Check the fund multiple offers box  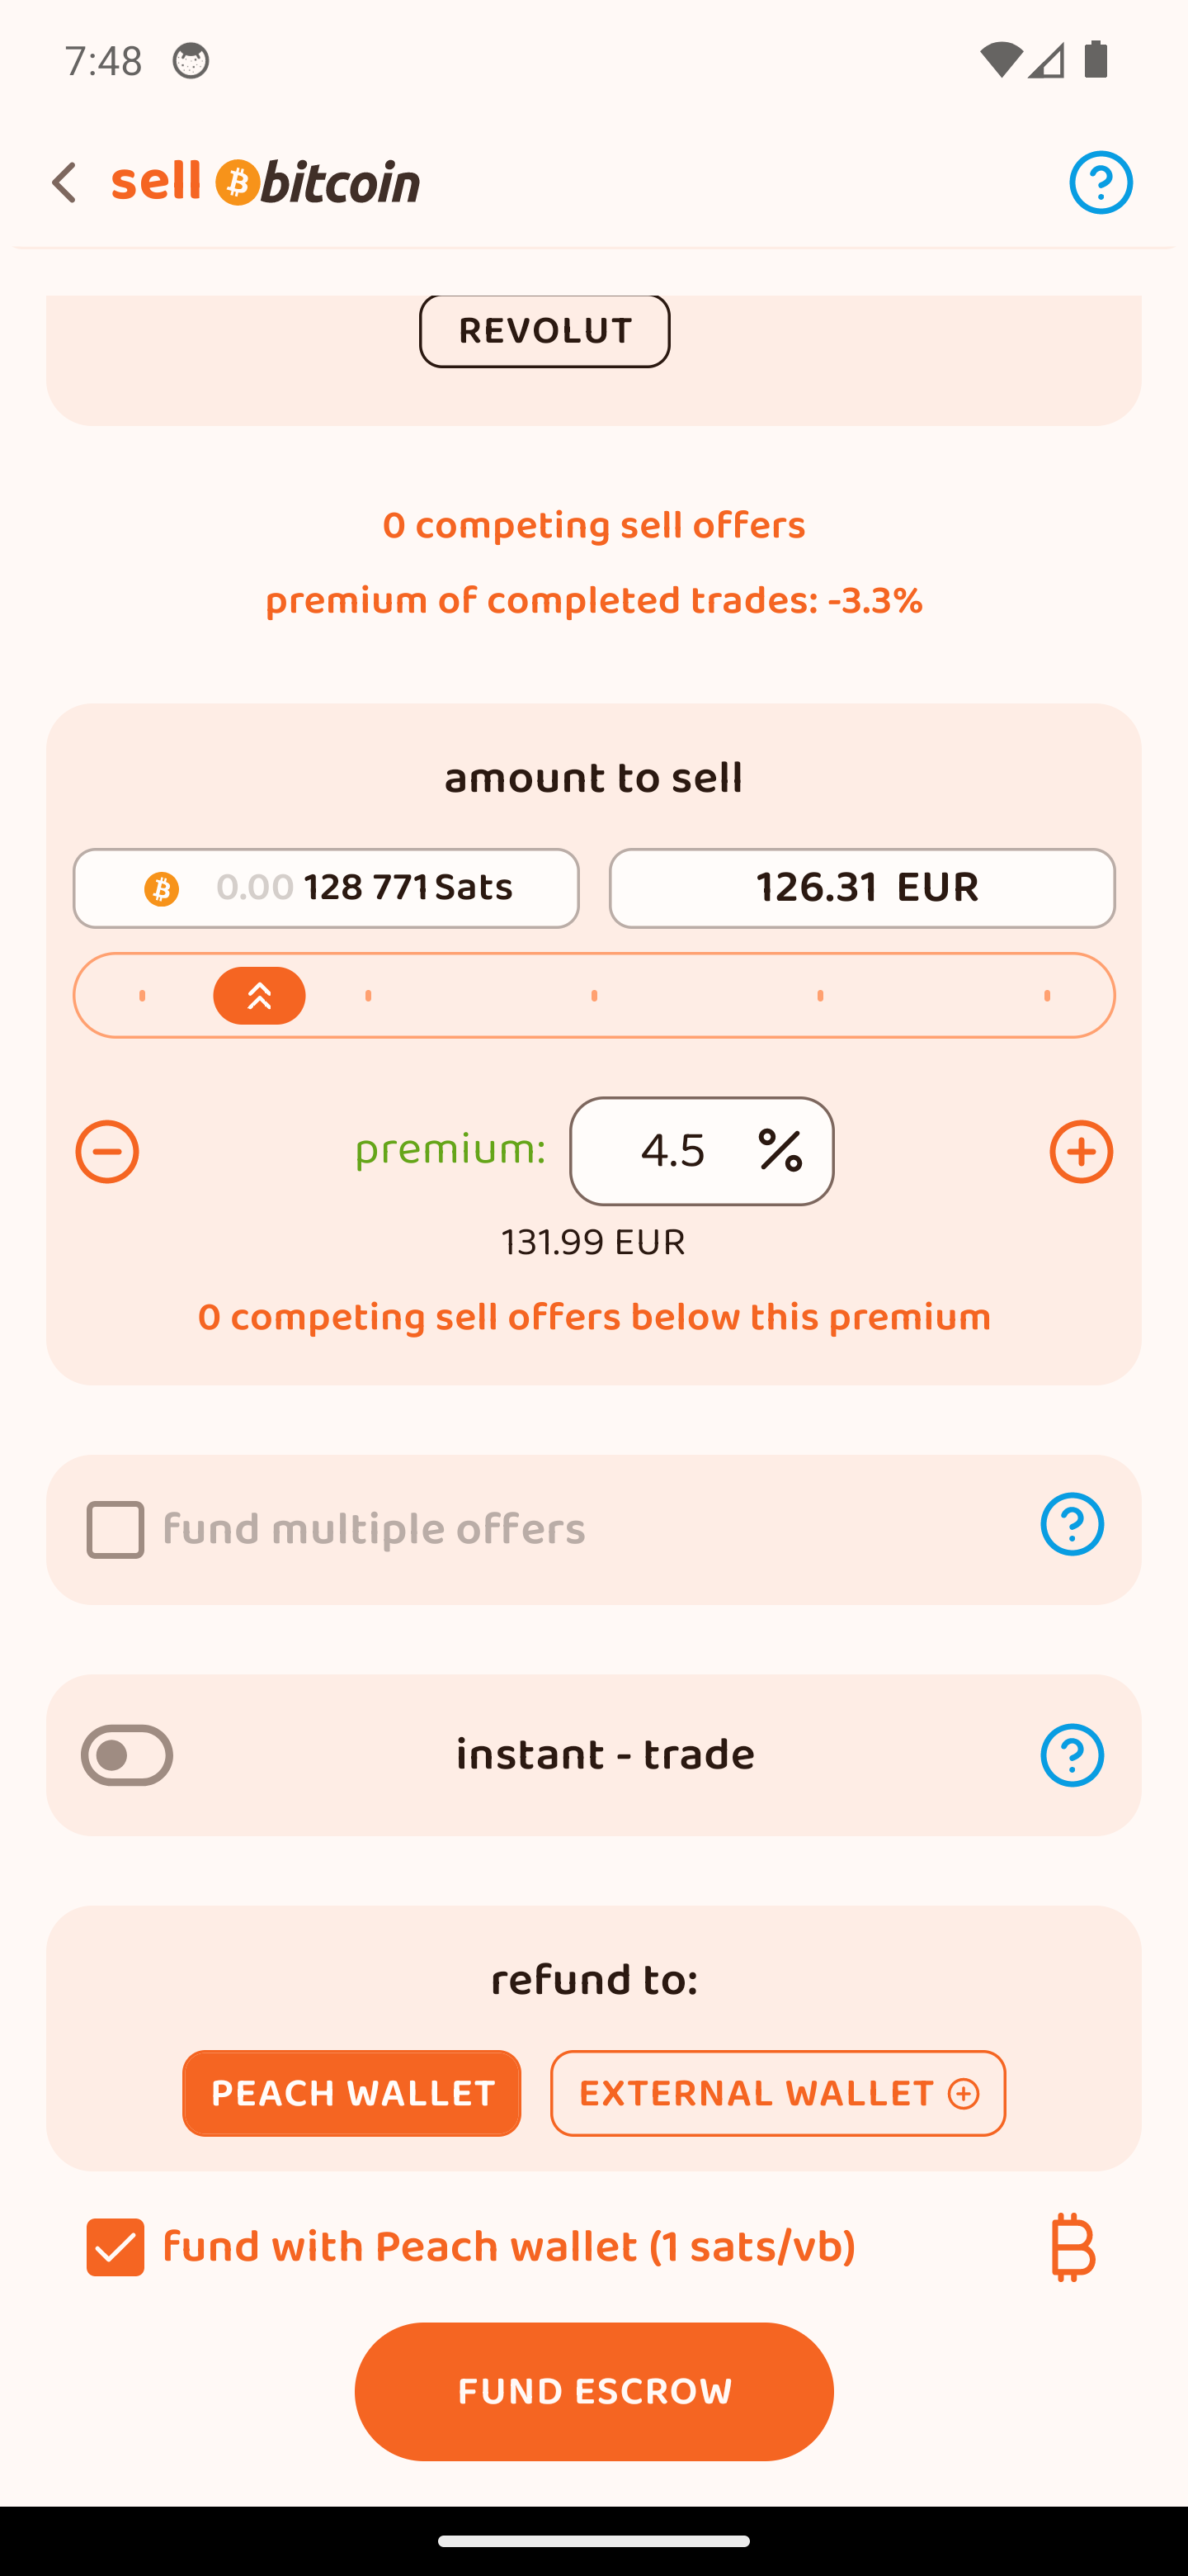115,1529
